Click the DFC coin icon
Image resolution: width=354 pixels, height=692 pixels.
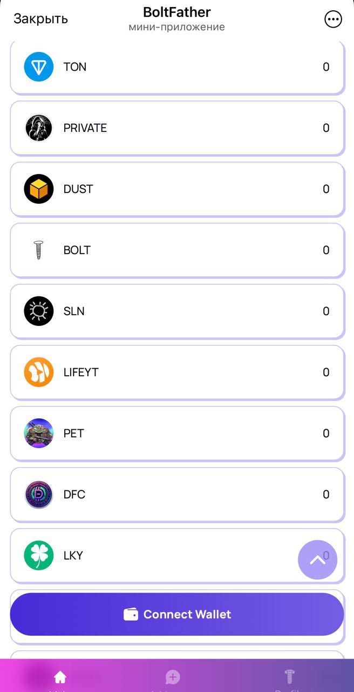tap(38, 494)
